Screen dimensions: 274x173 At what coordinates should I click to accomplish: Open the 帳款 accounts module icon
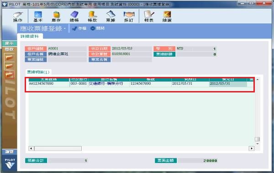(x=92, y=17)
